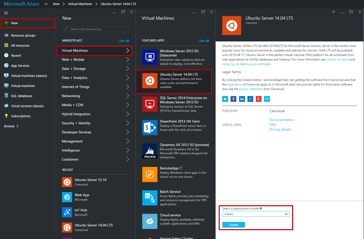
Task: Pin the Ubuntu Server blade
Action: pyautogui.click(x=333, y=12)
